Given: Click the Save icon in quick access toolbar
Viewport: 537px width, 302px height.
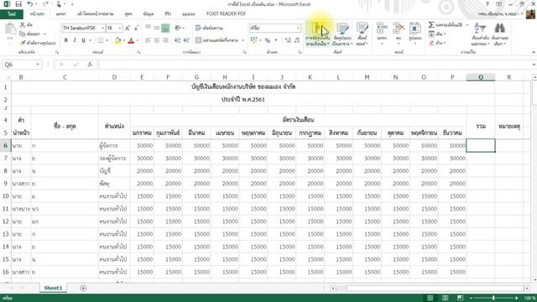Looking at the screenshot, I should pos(18,4).
